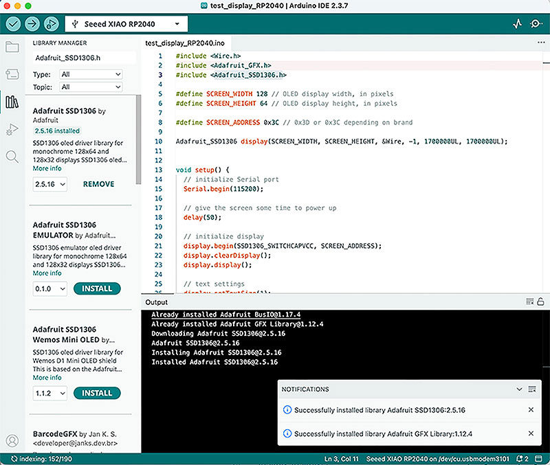Toggle word wrap icon in Output panel
This screenshot has height=465, width=550.
click(529, 302)
